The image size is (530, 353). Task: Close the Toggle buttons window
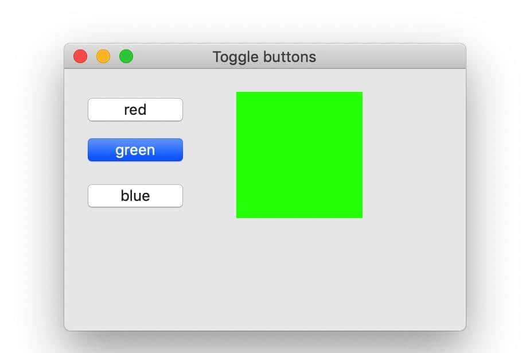(80, 57)
